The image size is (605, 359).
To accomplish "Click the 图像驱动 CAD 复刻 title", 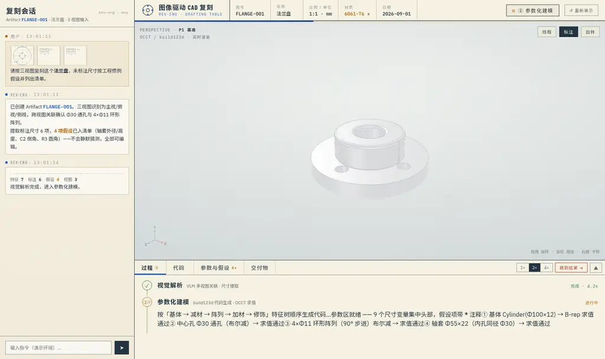I will point(186,7).
